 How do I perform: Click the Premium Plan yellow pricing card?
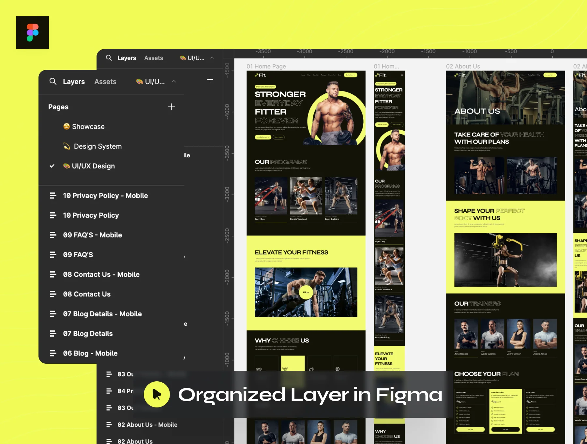click(505, 411)
